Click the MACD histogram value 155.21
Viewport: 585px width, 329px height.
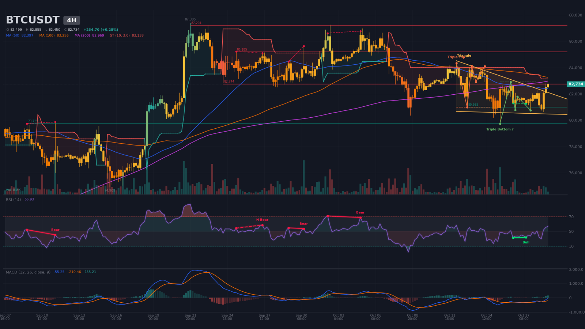click(90, 272)
